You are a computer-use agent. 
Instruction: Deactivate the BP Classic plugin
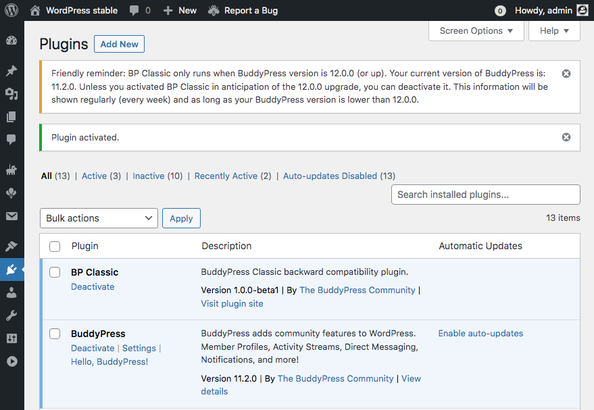(93, 286)
